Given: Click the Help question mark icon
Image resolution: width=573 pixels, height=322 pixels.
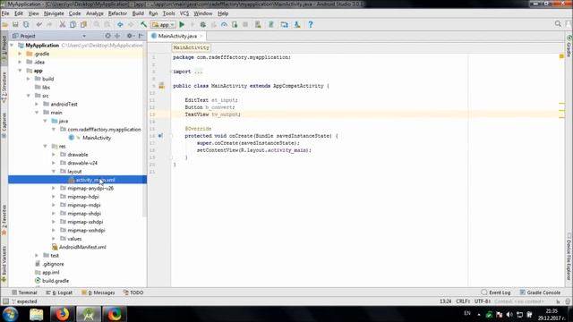Looking at the screenshot, I should (311, 24).
